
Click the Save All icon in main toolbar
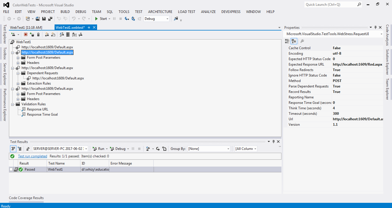point(50,19)
